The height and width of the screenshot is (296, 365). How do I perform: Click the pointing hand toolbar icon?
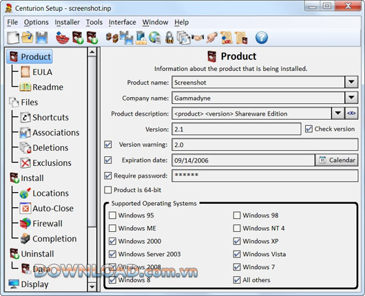212,38
